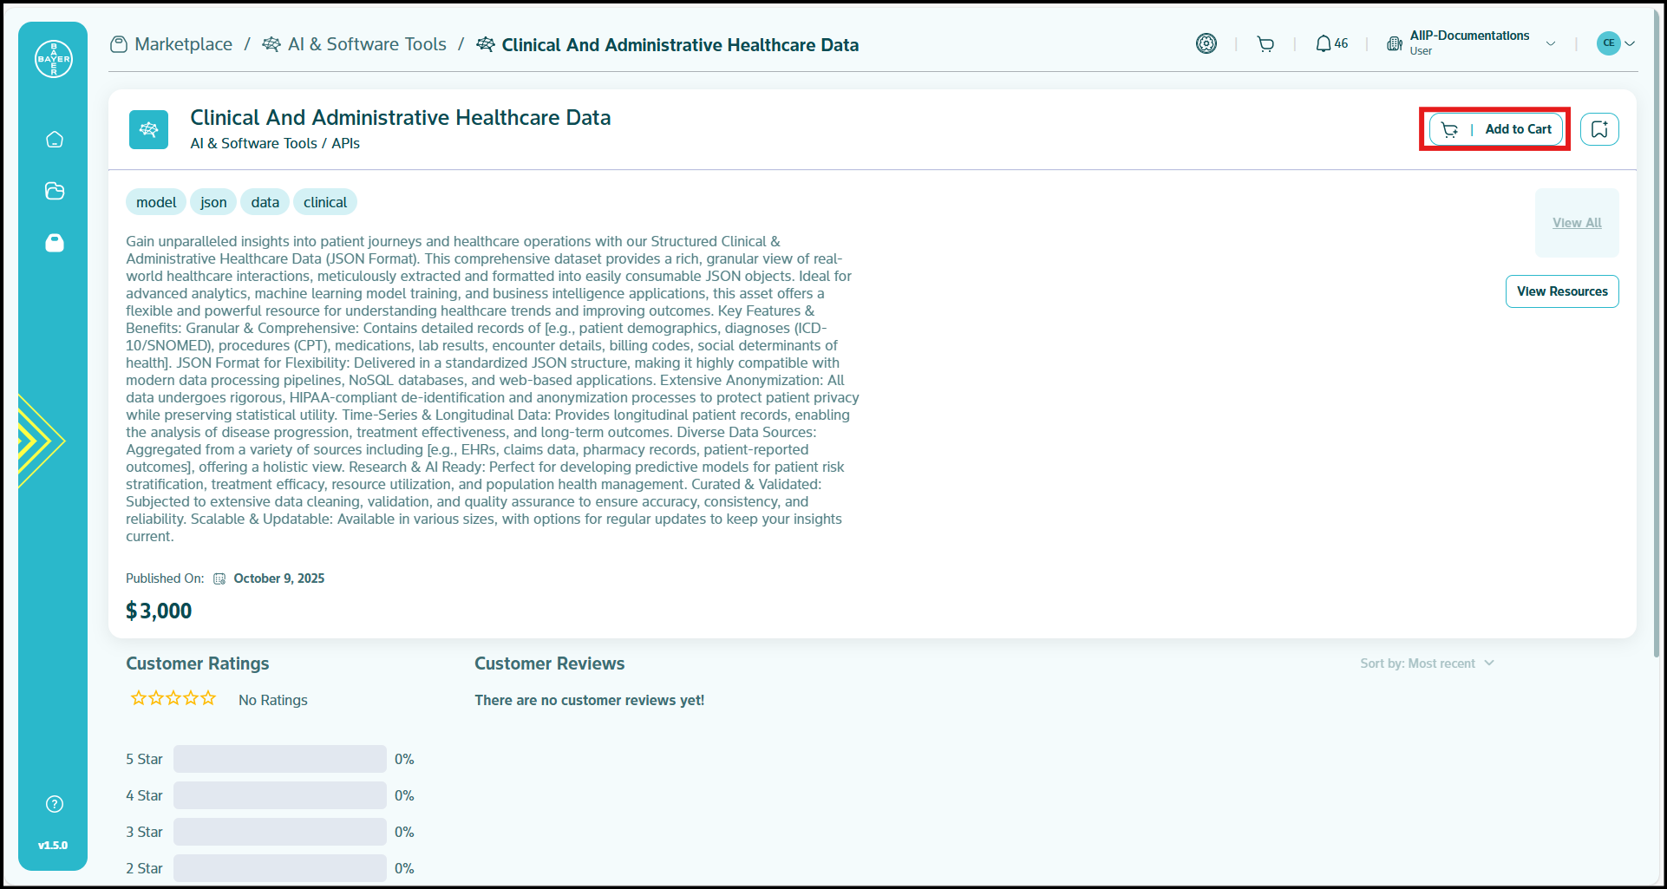Open the Sort by Most recent dropdown
This screenshot has width=1667, height=889.
tap(1427, 663)
